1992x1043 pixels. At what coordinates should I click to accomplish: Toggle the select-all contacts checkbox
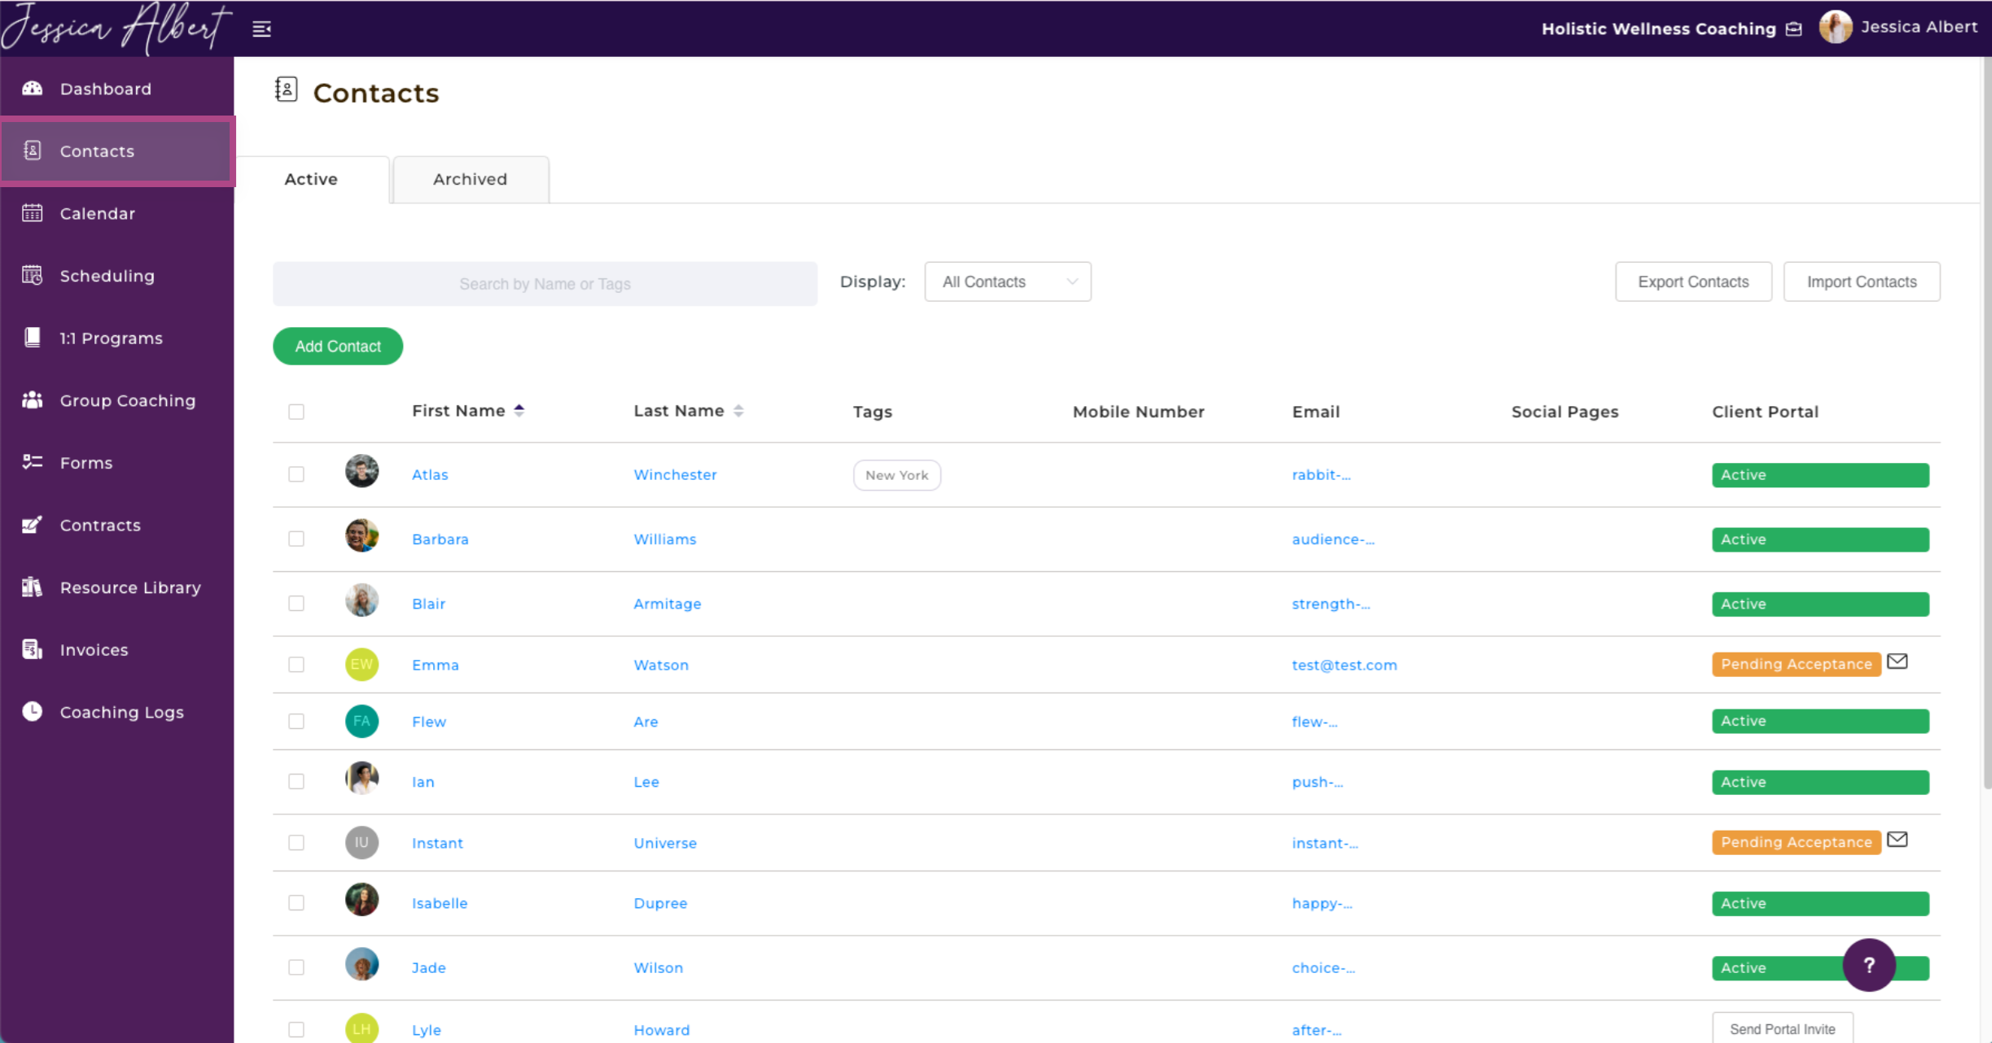pos(296,412)
